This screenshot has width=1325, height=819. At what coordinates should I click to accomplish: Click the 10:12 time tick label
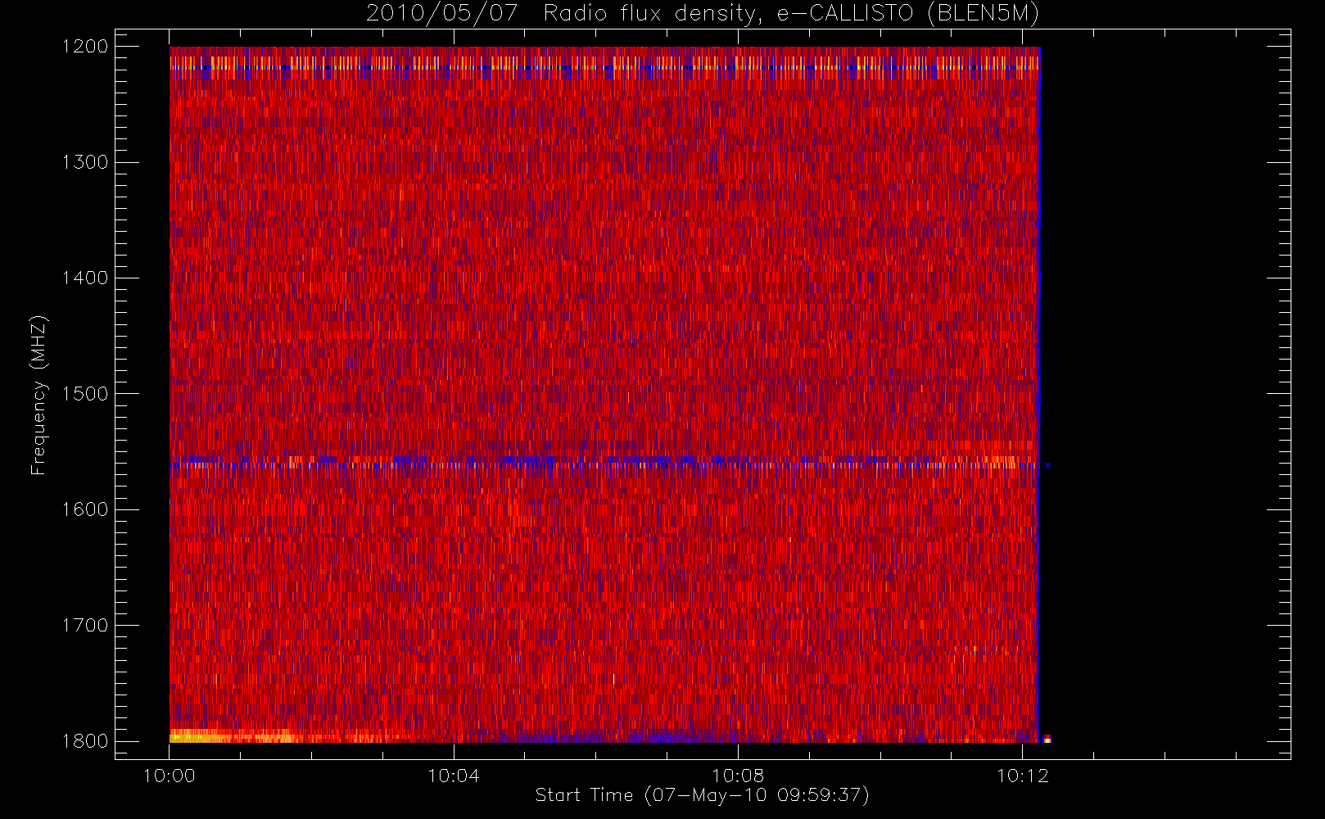pyautogui.click(x=1022, y=776)
